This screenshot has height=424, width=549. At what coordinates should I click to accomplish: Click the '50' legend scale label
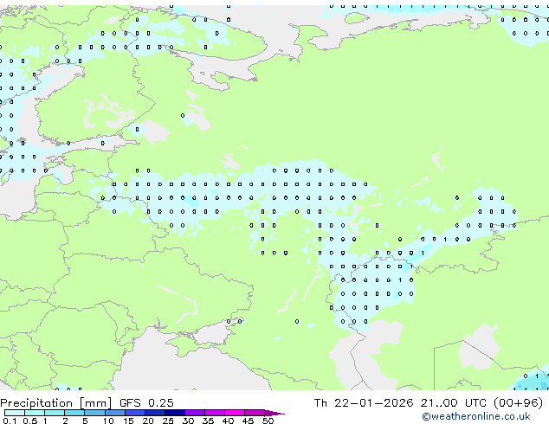[268, 421]
